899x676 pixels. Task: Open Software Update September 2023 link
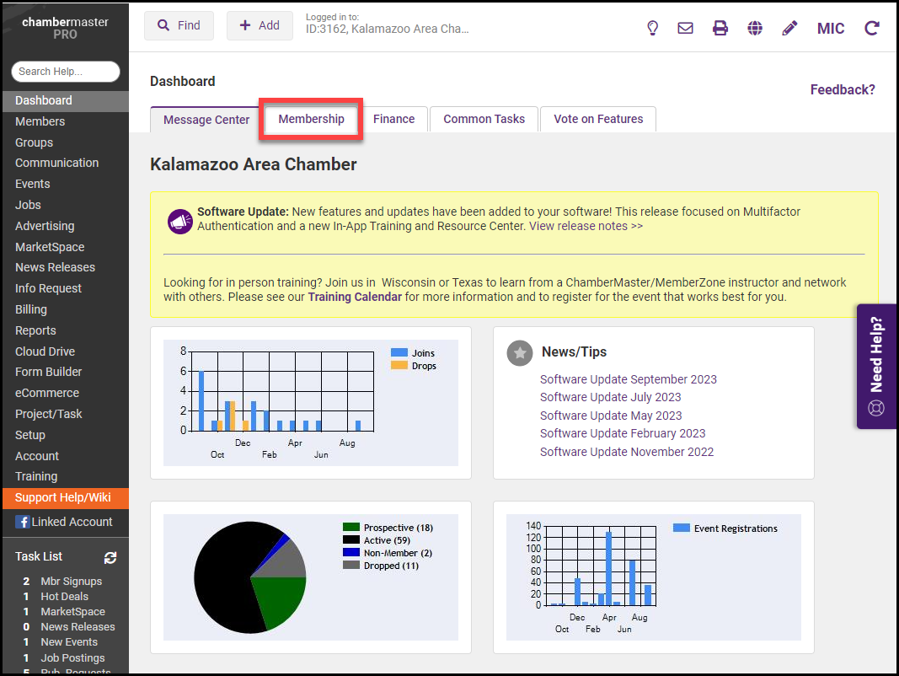pos(629,379)
